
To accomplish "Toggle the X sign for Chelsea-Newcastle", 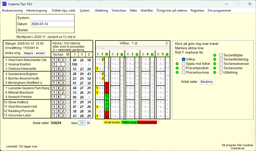I will [x=59, y=69].
